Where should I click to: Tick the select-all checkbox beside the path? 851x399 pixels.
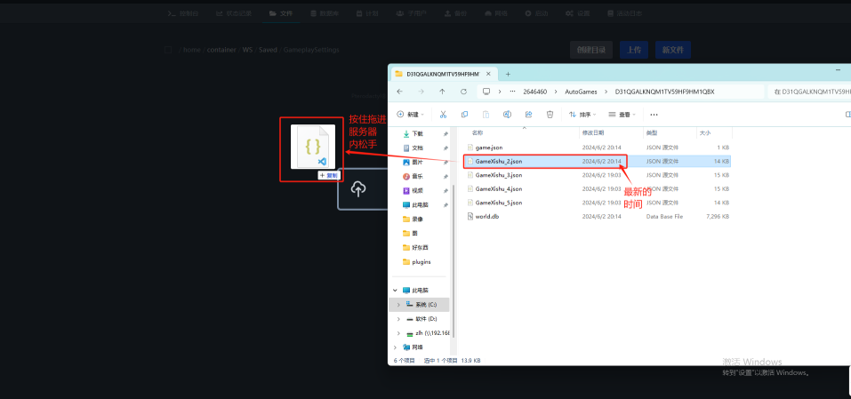point(168,50)
